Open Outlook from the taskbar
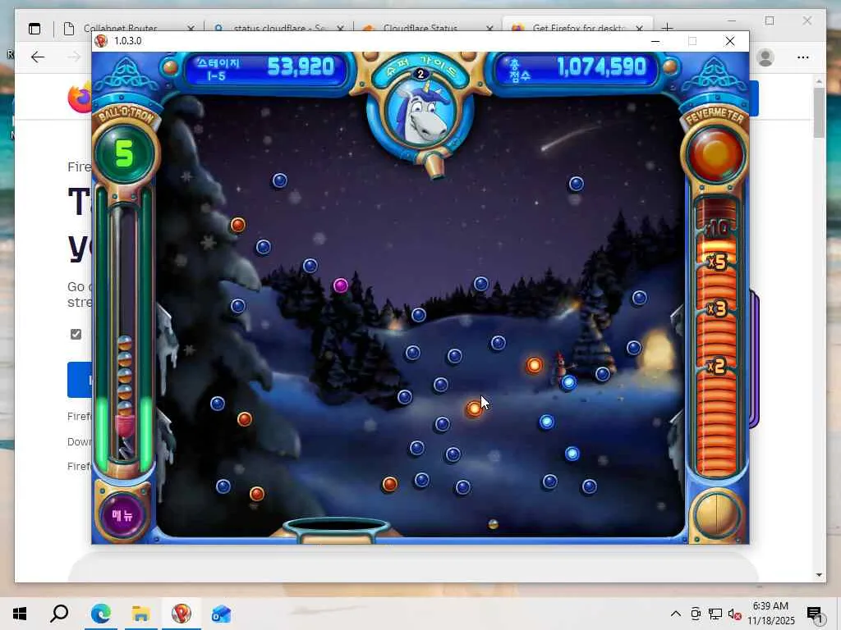841x630 pixels. coord(221,614)
